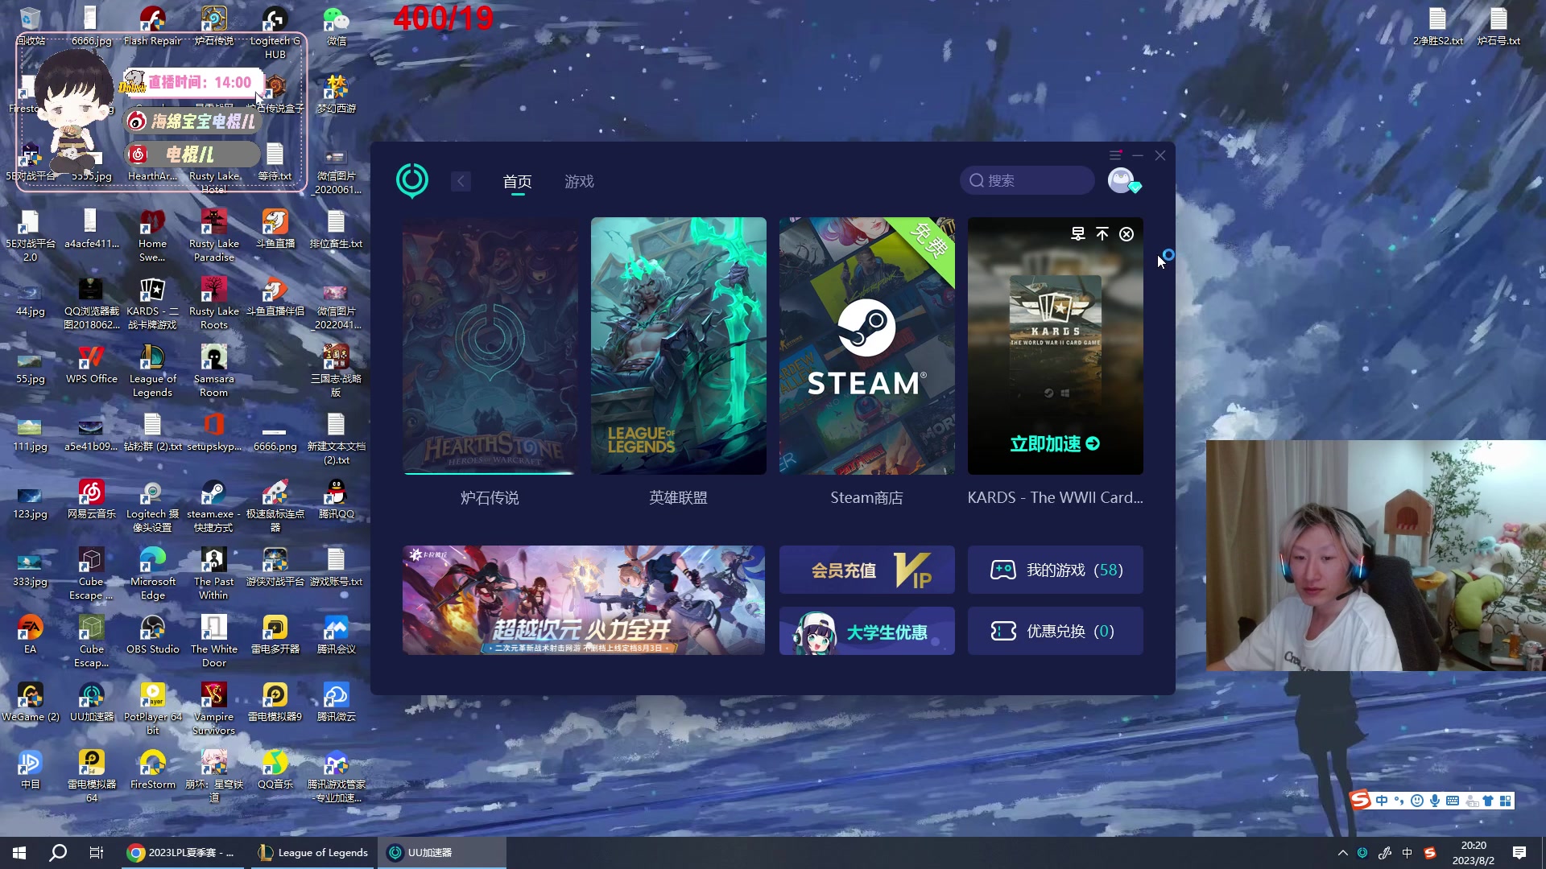
Task: Open Task View on the taskbar
Action: [97, 853]
